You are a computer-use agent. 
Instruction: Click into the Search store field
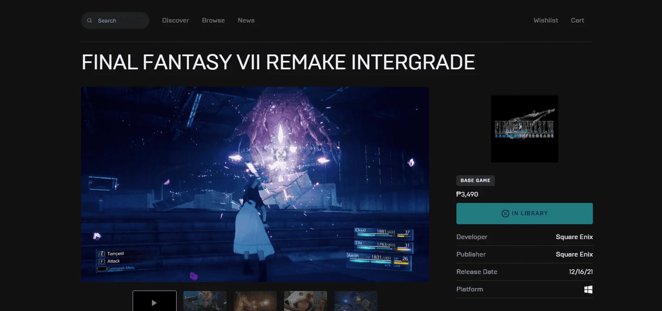pyautogui.click(x=115, y=20)
